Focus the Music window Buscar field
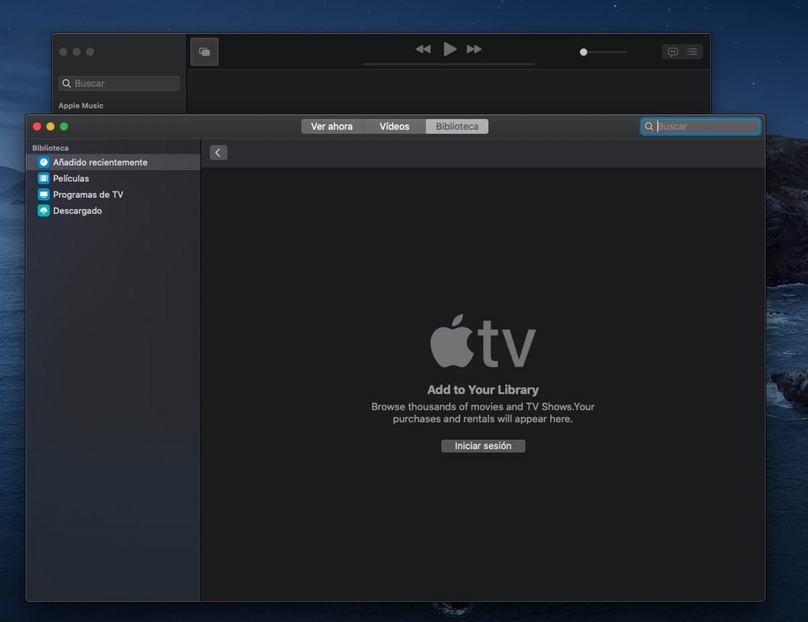Viewport: 808px width, 622px height. pyautogui.click(x=119, y=83)
